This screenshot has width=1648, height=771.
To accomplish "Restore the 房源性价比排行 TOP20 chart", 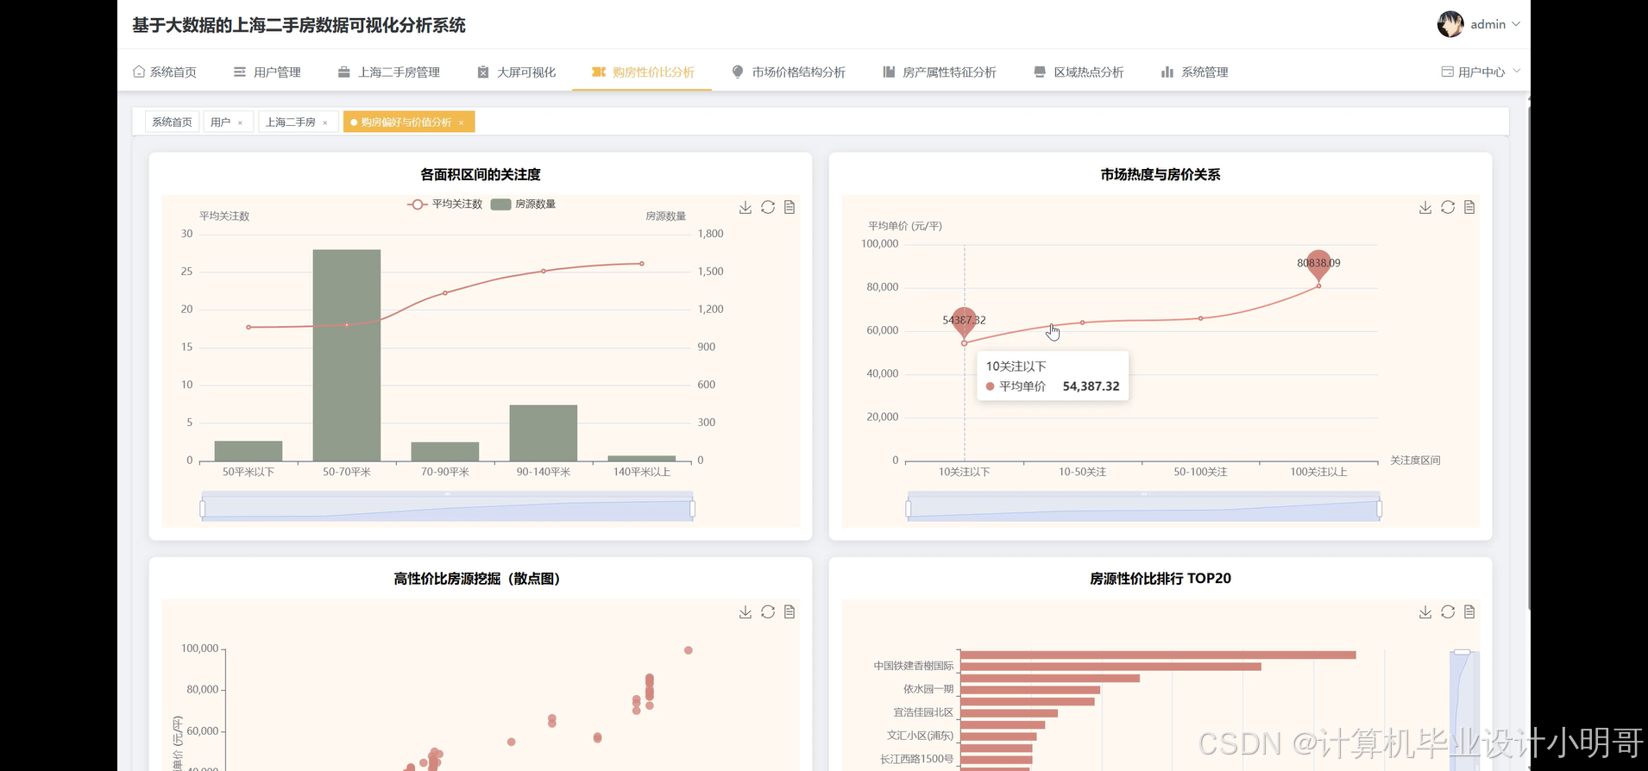I will click(1448, 611).
